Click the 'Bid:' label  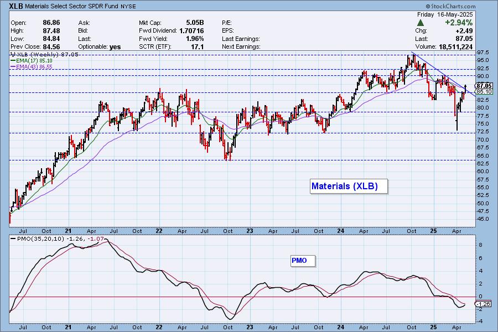[x=83, y=31]
